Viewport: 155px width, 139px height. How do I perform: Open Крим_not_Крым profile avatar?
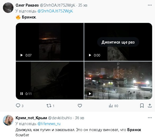coord(8,120)
